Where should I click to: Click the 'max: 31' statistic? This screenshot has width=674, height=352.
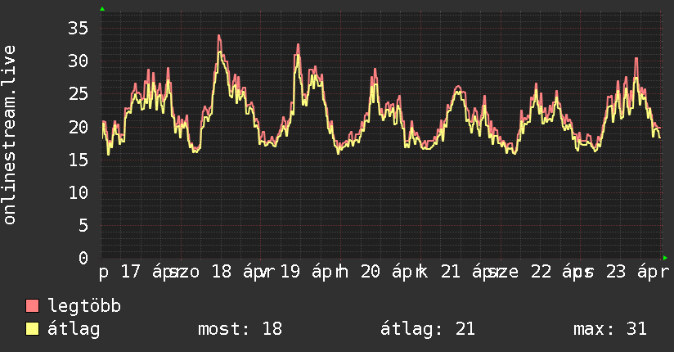coord(610,329)
